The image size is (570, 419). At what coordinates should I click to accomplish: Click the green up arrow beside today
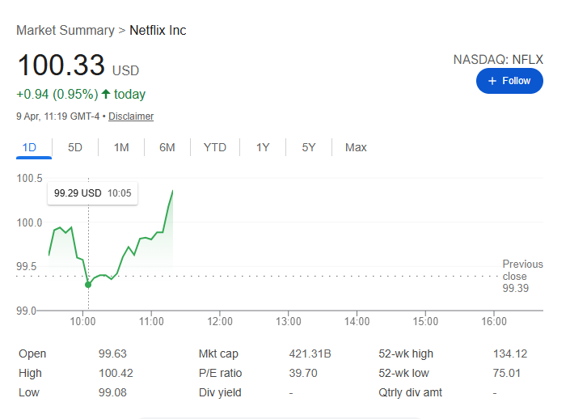pyautogui.click(x=106, y=94)
